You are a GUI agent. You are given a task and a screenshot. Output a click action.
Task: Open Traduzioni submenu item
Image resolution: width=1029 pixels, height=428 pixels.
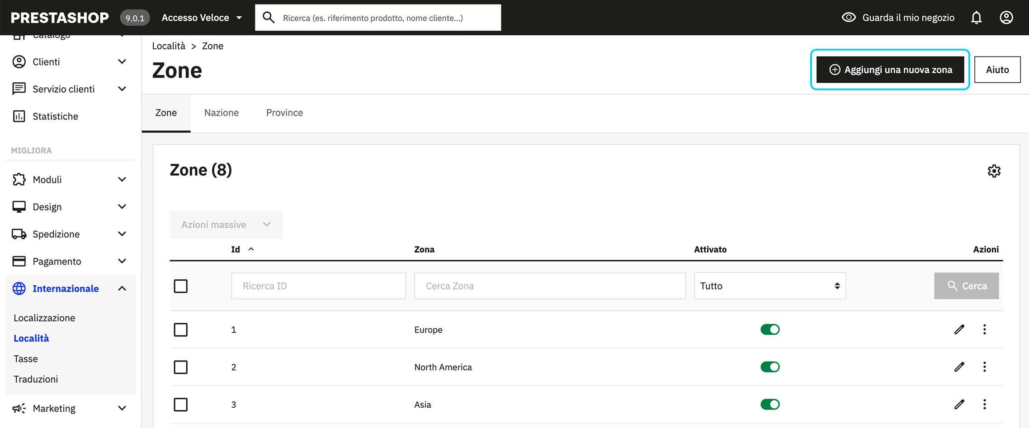coord(36,379)
